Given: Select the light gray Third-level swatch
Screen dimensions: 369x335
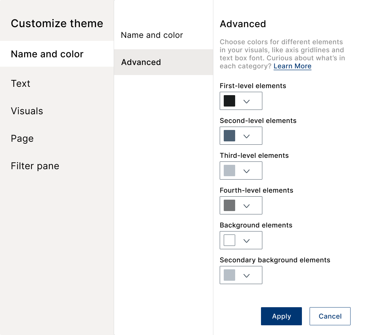Looking at the screenshot, I should [x=229, y=171].
